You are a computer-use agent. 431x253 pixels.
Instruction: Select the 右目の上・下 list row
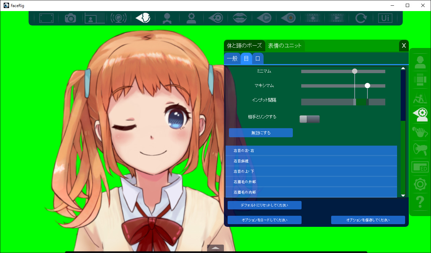311,171
